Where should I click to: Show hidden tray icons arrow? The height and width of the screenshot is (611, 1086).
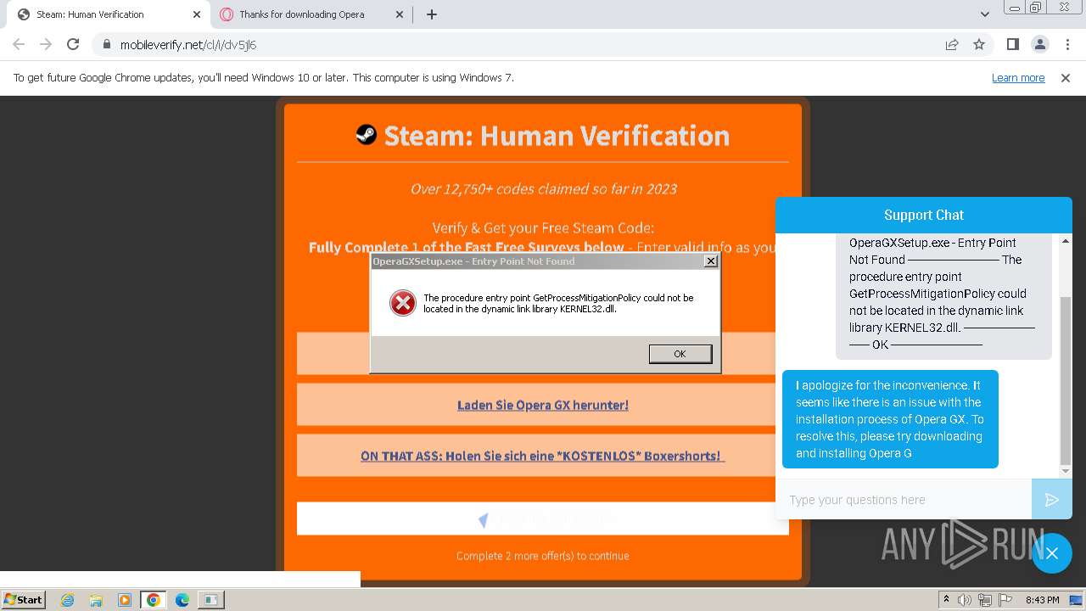click(946, 600)
